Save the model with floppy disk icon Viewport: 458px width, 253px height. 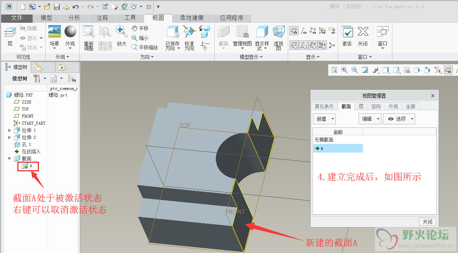pos(57,6)
